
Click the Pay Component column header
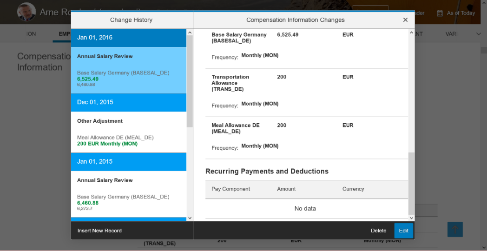(x=231, y=189)
